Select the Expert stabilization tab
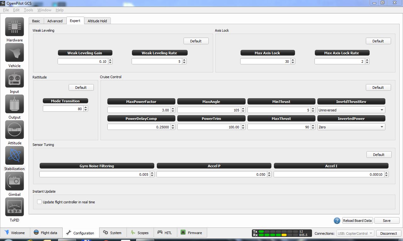The height and width of the screenshot is (241, 403). tap(75, 21)
